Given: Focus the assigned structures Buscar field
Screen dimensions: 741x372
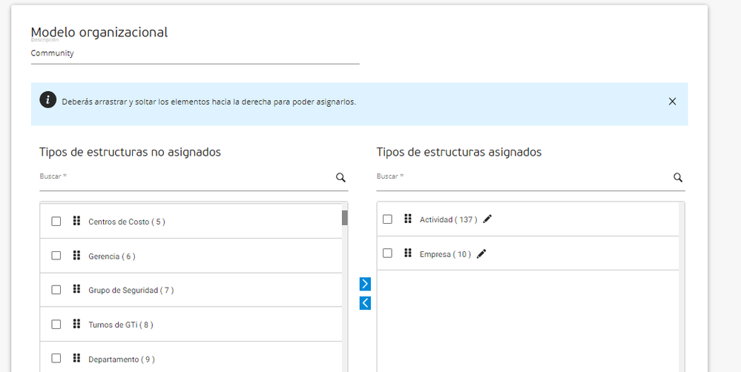Looking at the screenshot, I should [x=523, y=178].
